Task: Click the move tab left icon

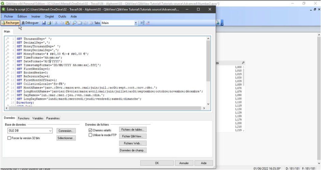Action: (x=86, y=23)
